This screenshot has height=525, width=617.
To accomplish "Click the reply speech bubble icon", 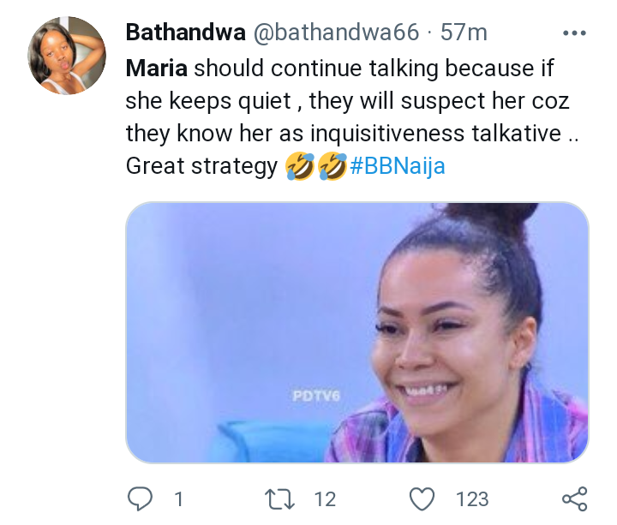I will [141, 498].
